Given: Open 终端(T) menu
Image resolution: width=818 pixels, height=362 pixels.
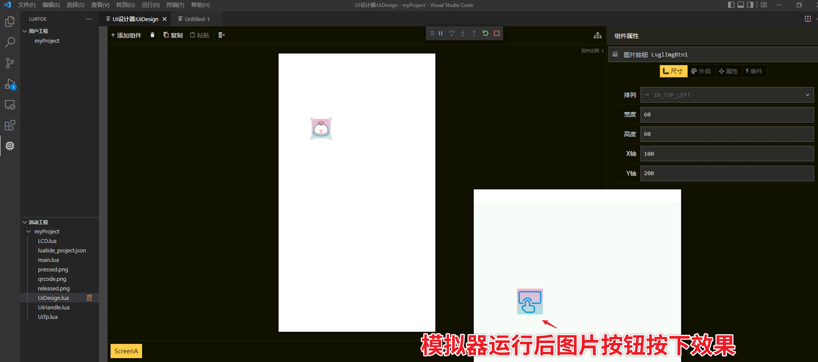Looking at the screenshot, I should coord(175,5).
